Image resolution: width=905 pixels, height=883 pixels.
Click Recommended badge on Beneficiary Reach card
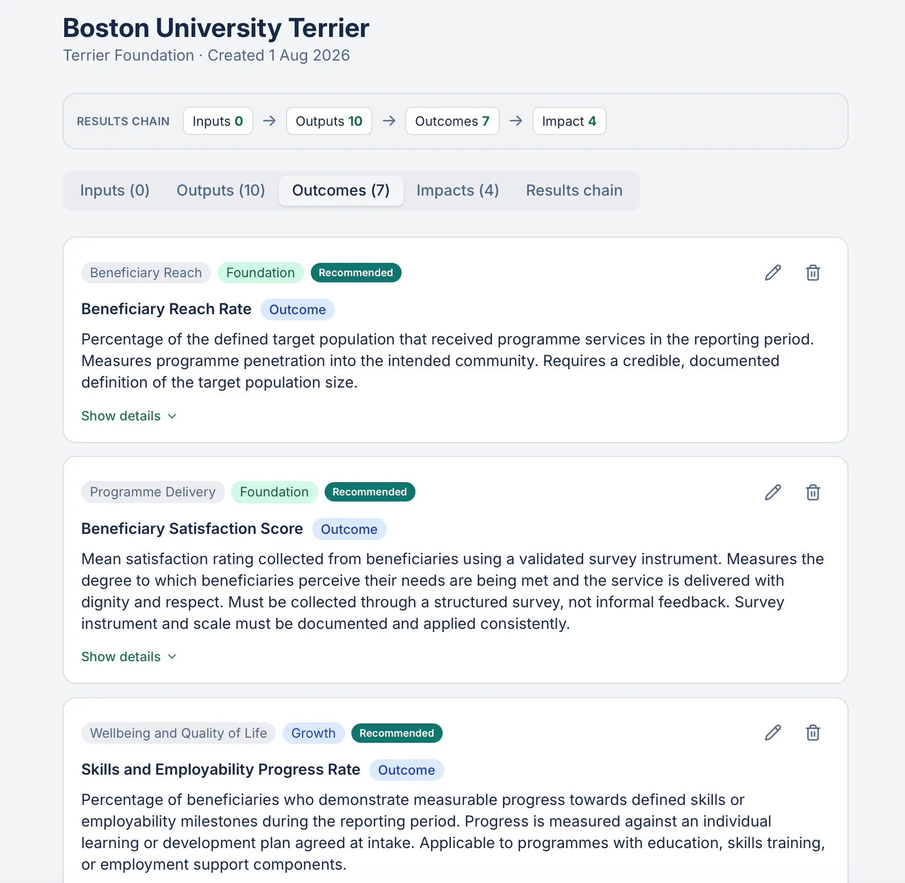pos(356,273)
